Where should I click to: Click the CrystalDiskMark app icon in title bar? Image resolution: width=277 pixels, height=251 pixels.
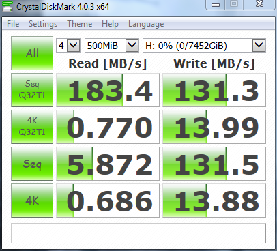tap(8, 6)
